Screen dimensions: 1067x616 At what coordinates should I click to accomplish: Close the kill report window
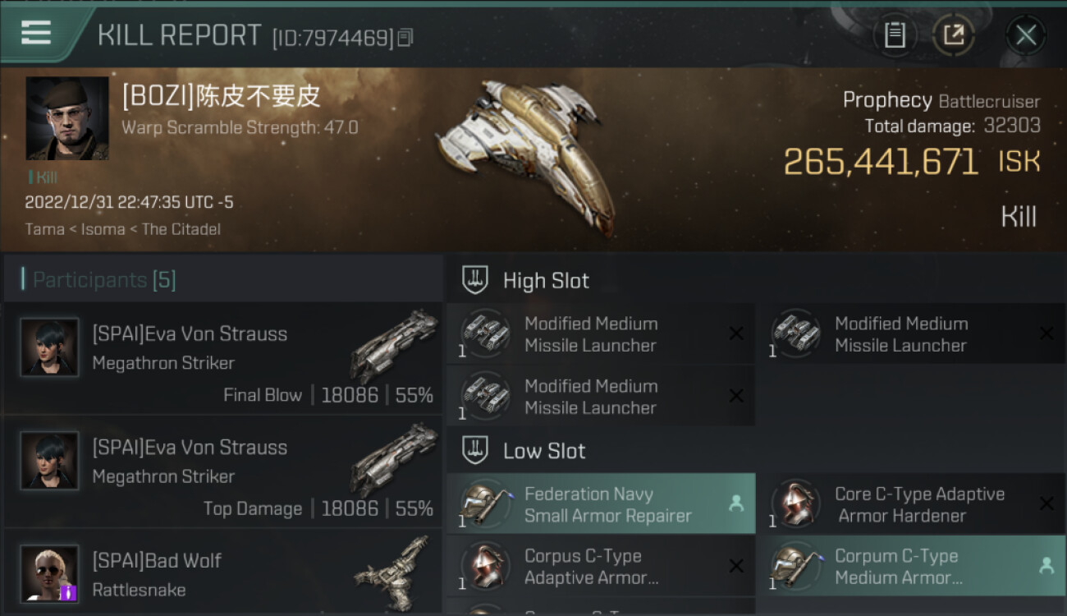1025,34
